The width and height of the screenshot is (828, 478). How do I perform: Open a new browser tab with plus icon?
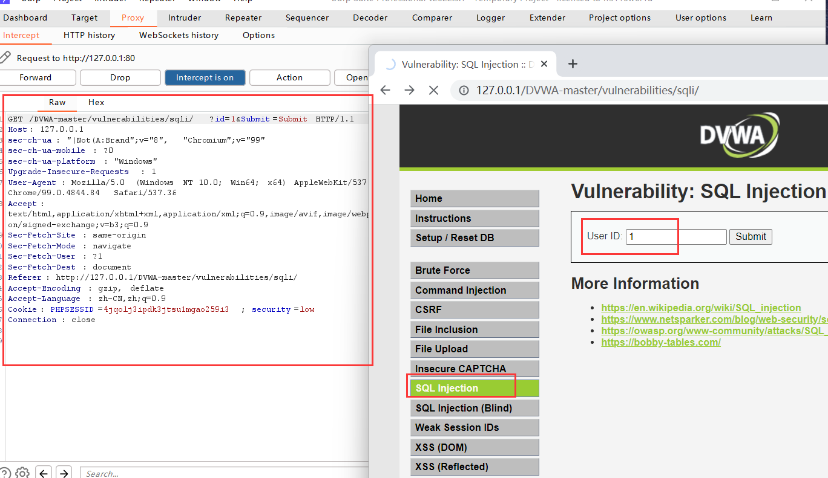point(573,64)
